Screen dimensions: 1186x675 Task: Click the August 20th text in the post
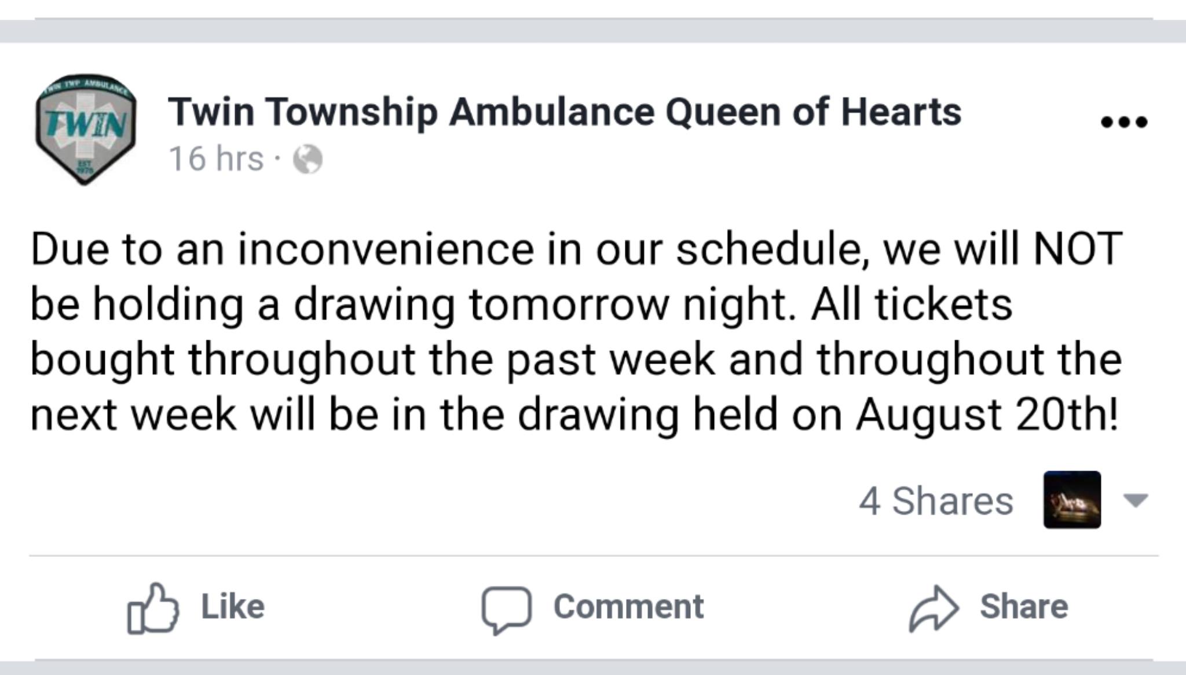(x=987, y=415)
